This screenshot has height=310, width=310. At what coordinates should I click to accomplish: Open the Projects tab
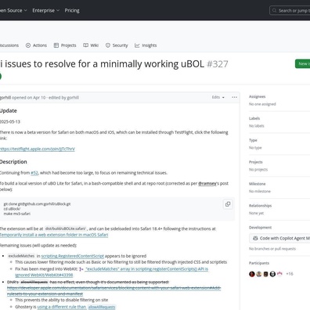point(65,45)
